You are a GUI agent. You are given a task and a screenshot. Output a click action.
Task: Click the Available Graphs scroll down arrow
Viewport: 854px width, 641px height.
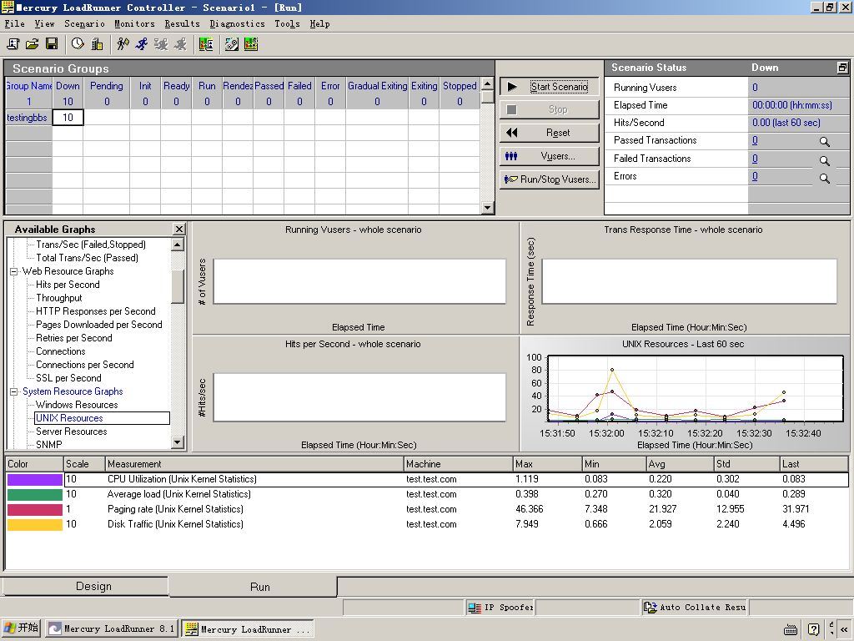coord(178,442)
